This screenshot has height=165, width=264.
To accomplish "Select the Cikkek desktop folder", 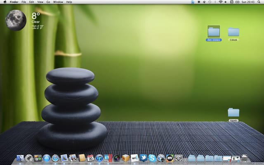I will (233, 34).
